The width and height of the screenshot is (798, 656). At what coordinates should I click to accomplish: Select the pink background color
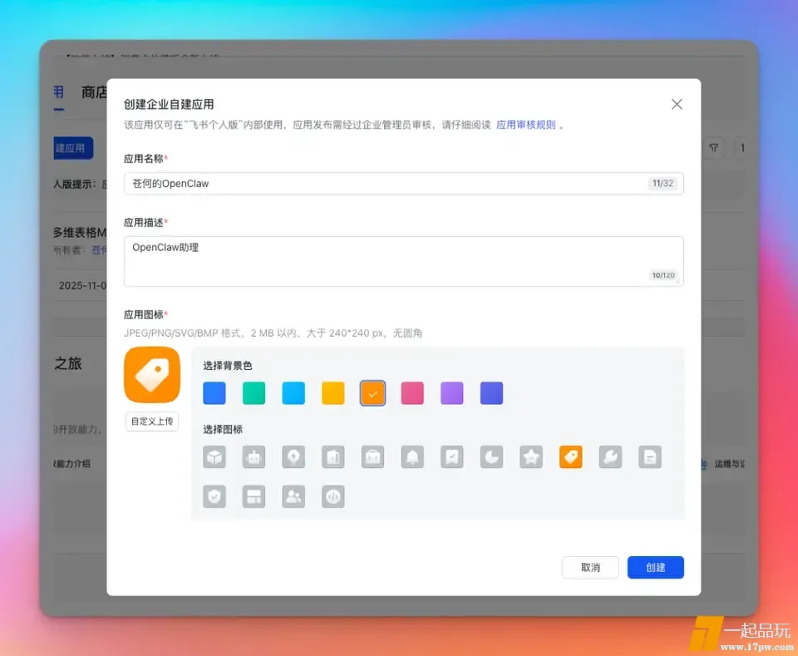click(x=412, y=393)
